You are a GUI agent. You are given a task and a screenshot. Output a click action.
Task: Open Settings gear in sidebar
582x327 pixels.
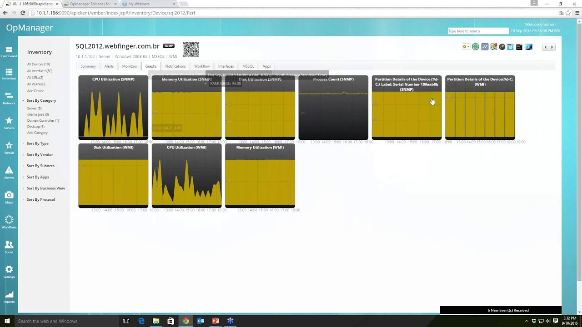(x=9, y=272)
